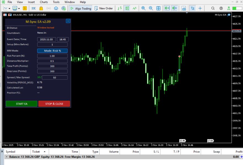243x165 pixels.
Task: Toggle Algo Trading on or off
Action: 81,8
